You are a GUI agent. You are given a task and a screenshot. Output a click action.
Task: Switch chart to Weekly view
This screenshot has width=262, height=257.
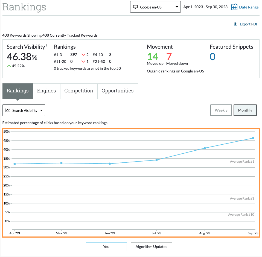tap(221, 110)
